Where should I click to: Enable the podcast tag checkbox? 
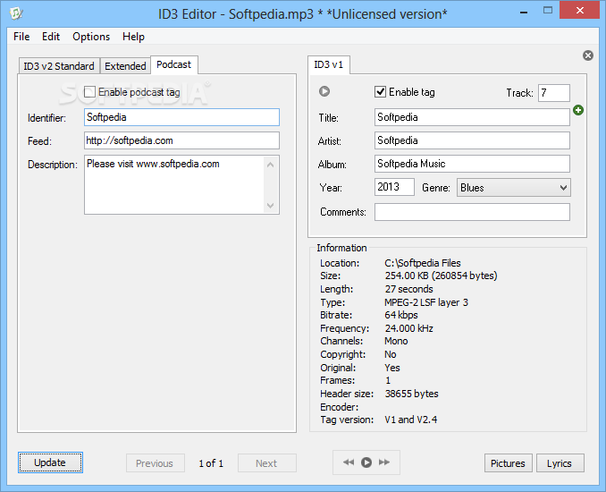[89, 92]
